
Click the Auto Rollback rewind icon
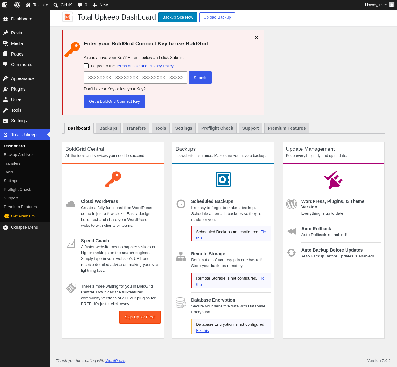(292, 231)
